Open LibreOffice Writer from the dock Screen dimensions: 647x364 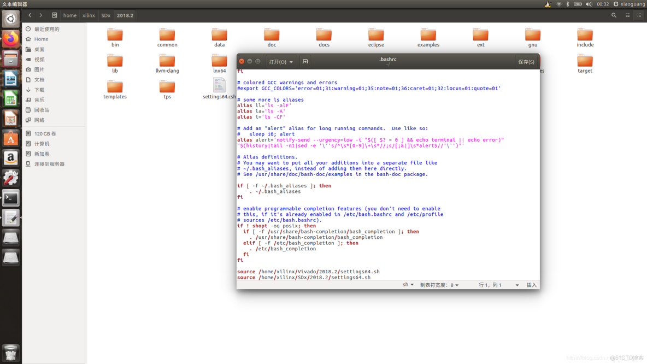pos(10,79)
